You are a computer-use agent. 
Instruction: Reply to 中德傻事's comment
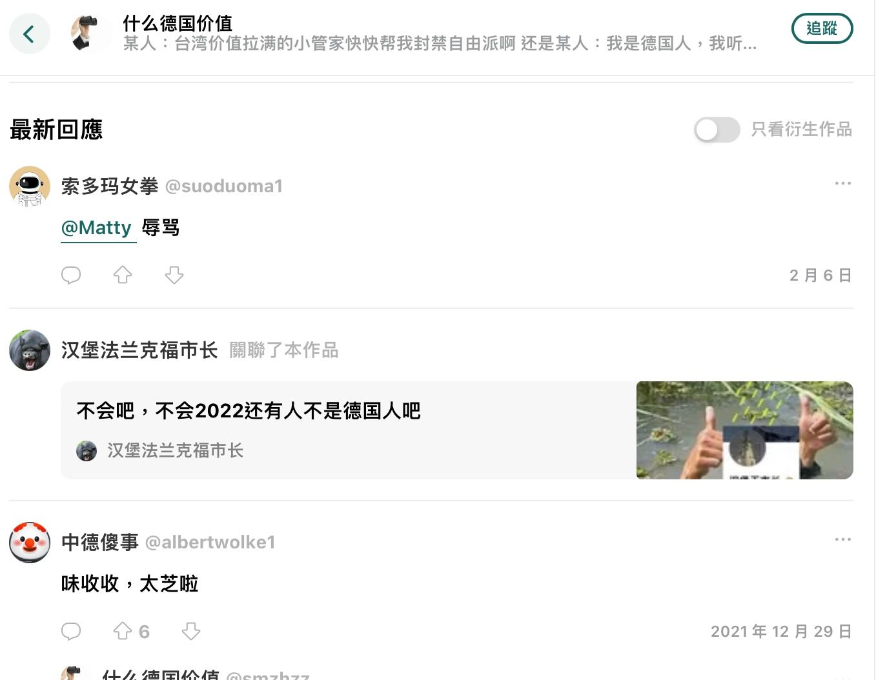[x=71, y=631]
